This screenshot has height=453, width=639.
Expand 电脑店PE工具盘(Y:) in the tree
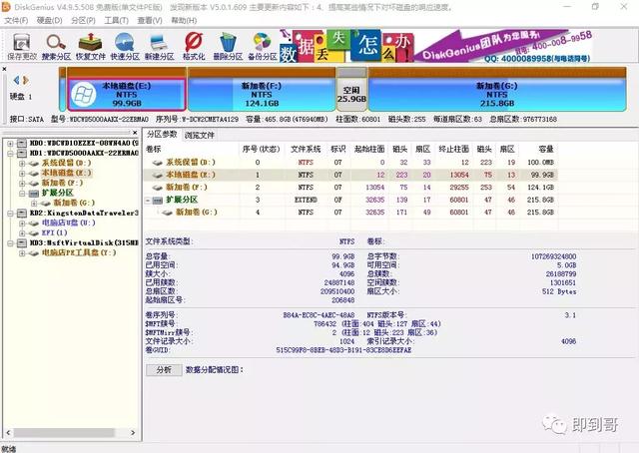[22, 253]
